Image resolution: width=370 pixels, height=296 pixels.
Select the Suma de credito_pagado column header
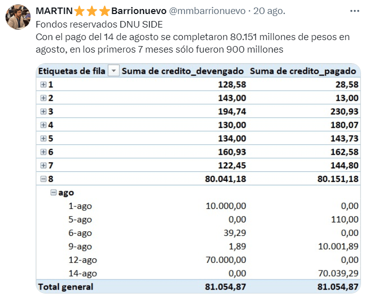(304, 71)
